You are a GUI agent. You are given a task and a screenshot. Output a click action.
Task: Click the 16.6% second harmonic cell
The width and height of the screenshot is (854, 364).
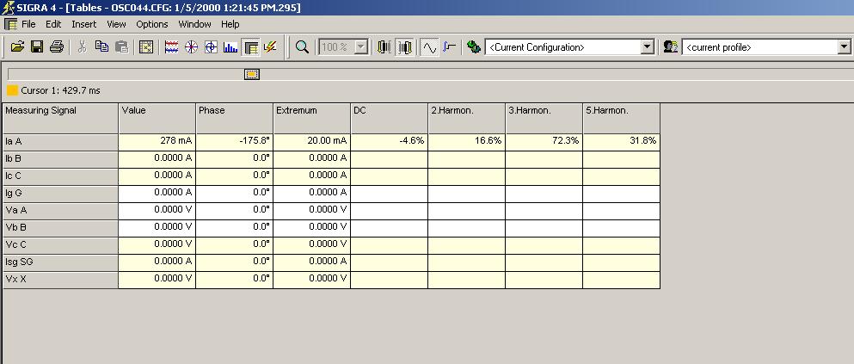(x=467, y=142)
